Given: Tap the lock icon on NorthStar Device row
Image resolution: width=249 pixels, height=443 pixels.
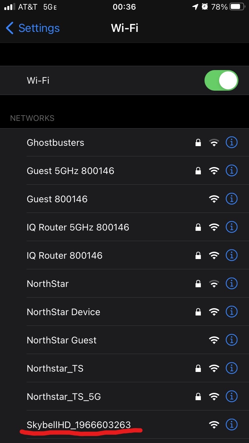Looking at the screenshot, I should pos(198,311).
